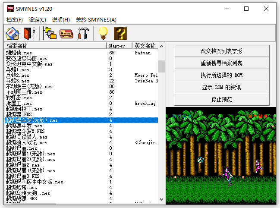The height and width of the screenshot is (208, 280).
Task: Select 超级炮塔.nes in the list
Action: [x=22, y=187]
